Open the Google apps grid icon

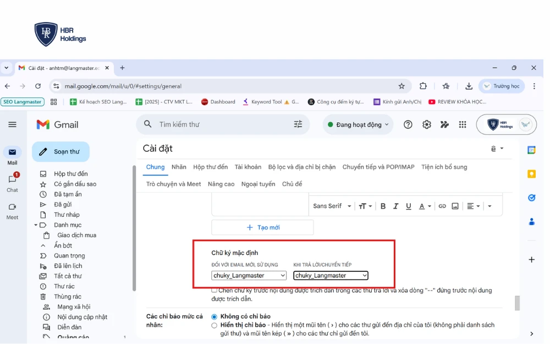[x=463, y=124]
